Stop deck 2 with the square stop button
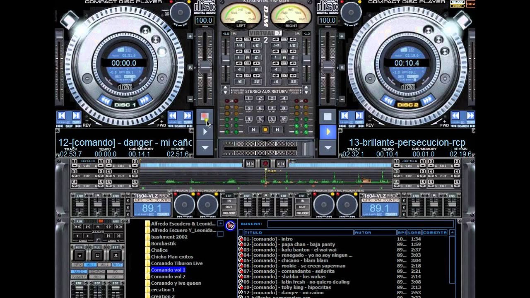The height and width of the screenshot is (298, 530). pyautogui.click(x=328, y=116)
